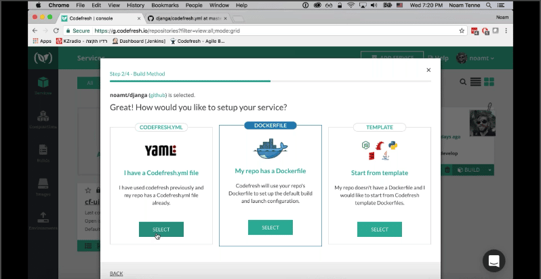
Task: Open a new Chrome tab
Action: tap(238, 18)
